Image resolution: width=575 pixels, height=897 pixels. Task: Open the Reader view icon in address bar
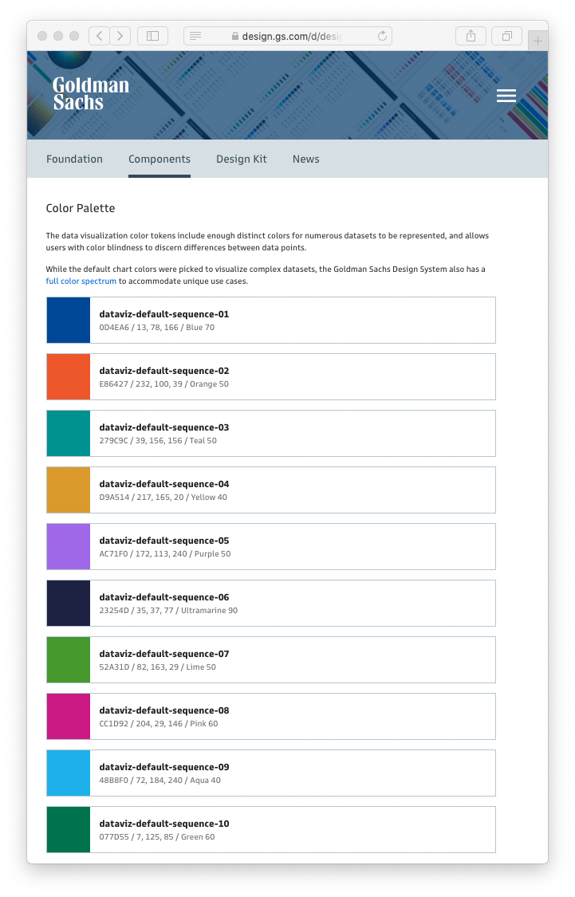pyautogui.click(x=195, y=36)
